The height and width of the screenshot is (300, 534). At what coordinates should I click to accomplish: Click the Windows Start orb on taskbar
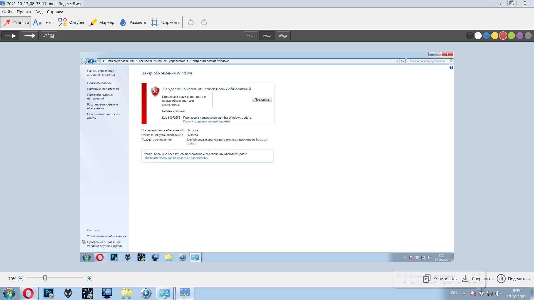pos(9,293)
